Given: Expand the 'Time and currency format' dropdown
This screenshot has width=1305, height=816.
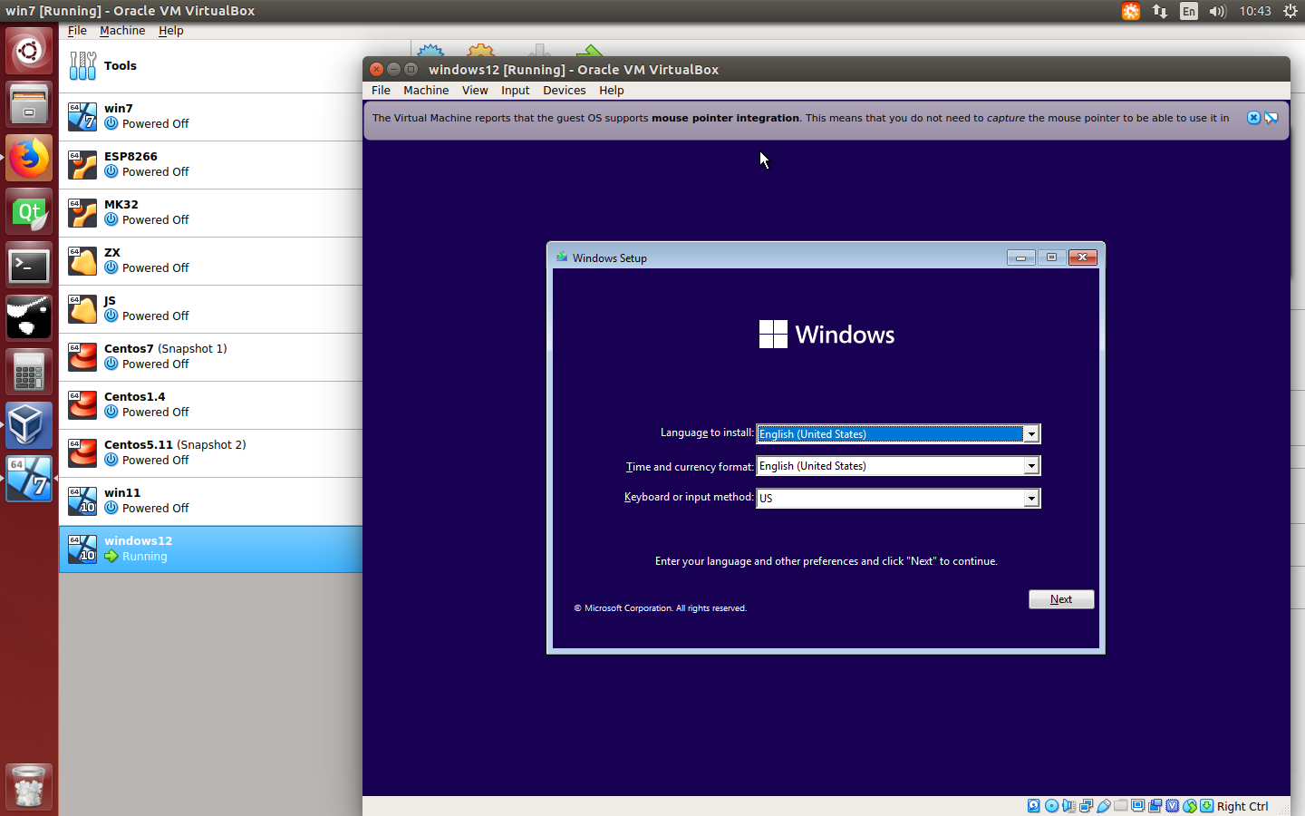Looking at the screenshot, I should pyautogui.click(x=1031, y=466).
